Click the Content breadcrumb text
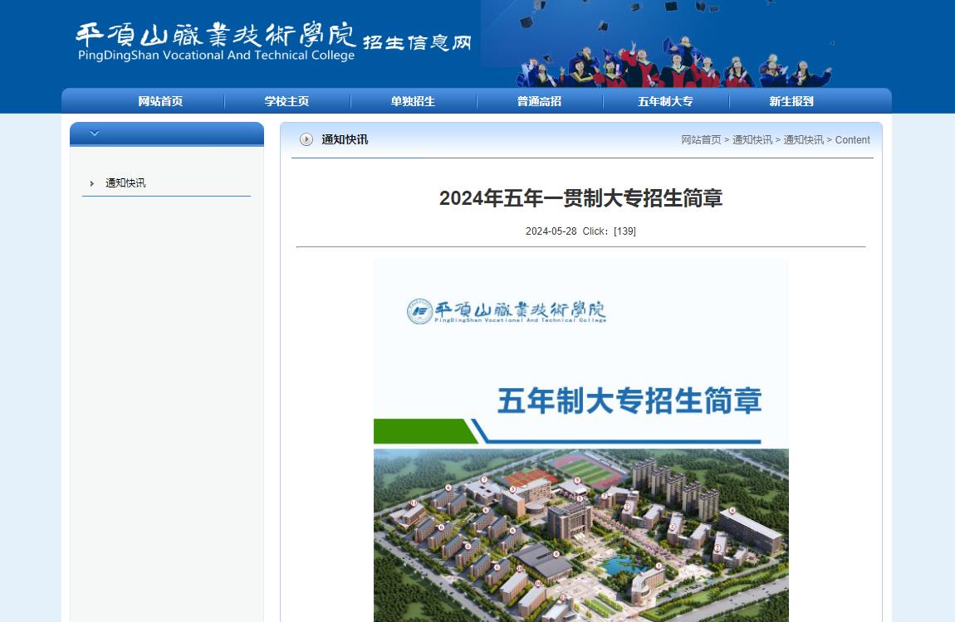Screen dimensions: 955x622 (853, 140)
